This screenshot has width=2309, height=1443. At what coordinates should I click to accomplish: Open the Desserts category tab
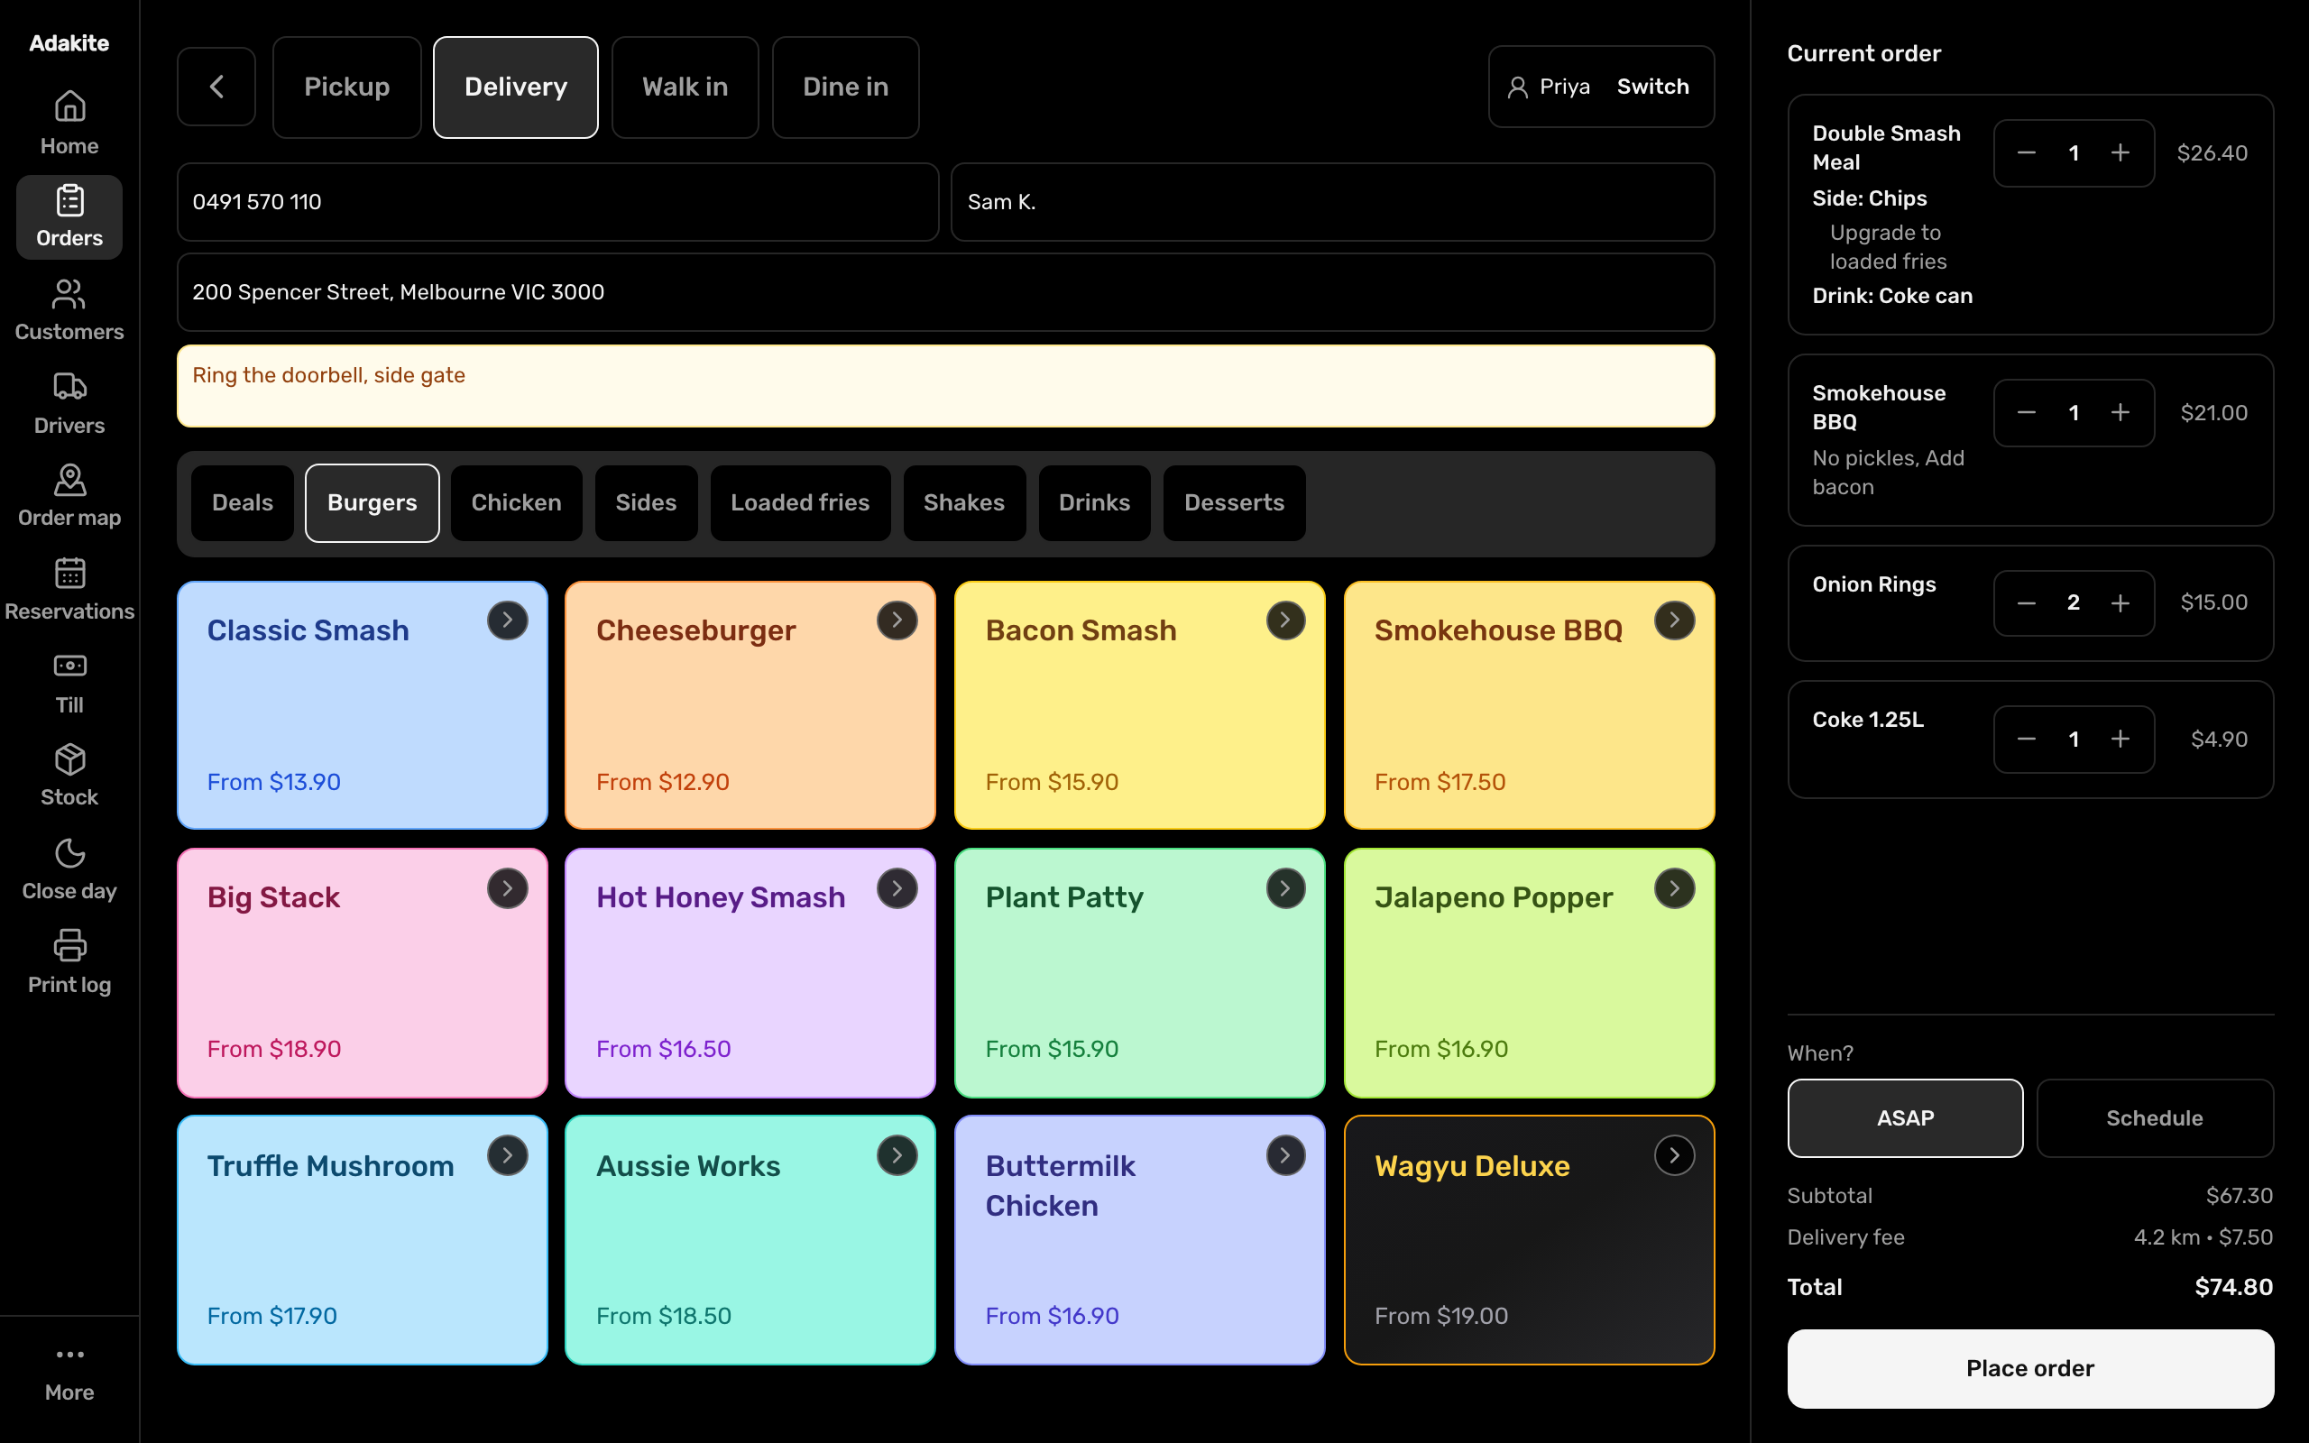click(x=1234, y=503)
